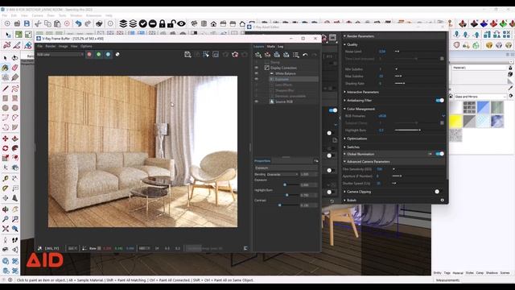Click the Cut scissors icon
The width and height of the screenshot is (515, 290).
click(x=38, y=23)
